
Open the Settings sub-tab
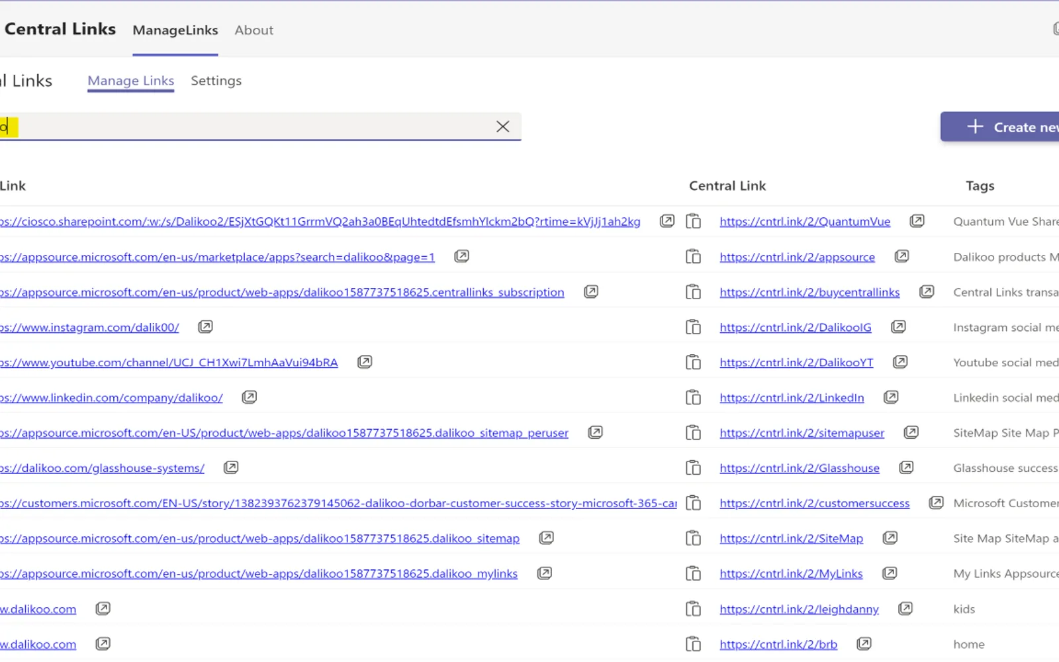tap(216, 81)
